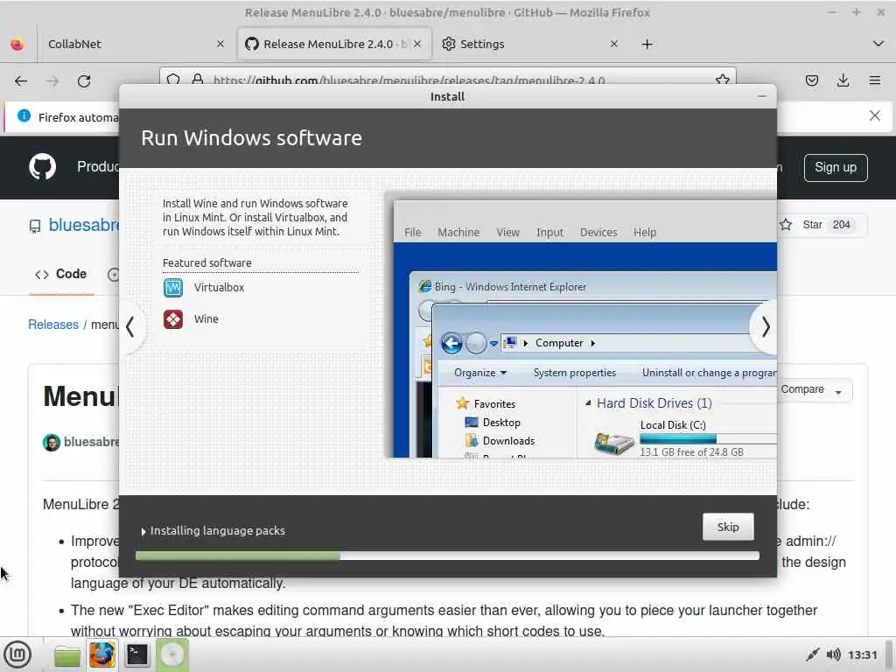896x672 pixels.
Task: Open the Code tab of repository
Action: pyautogui.click(x=60, y=274)
